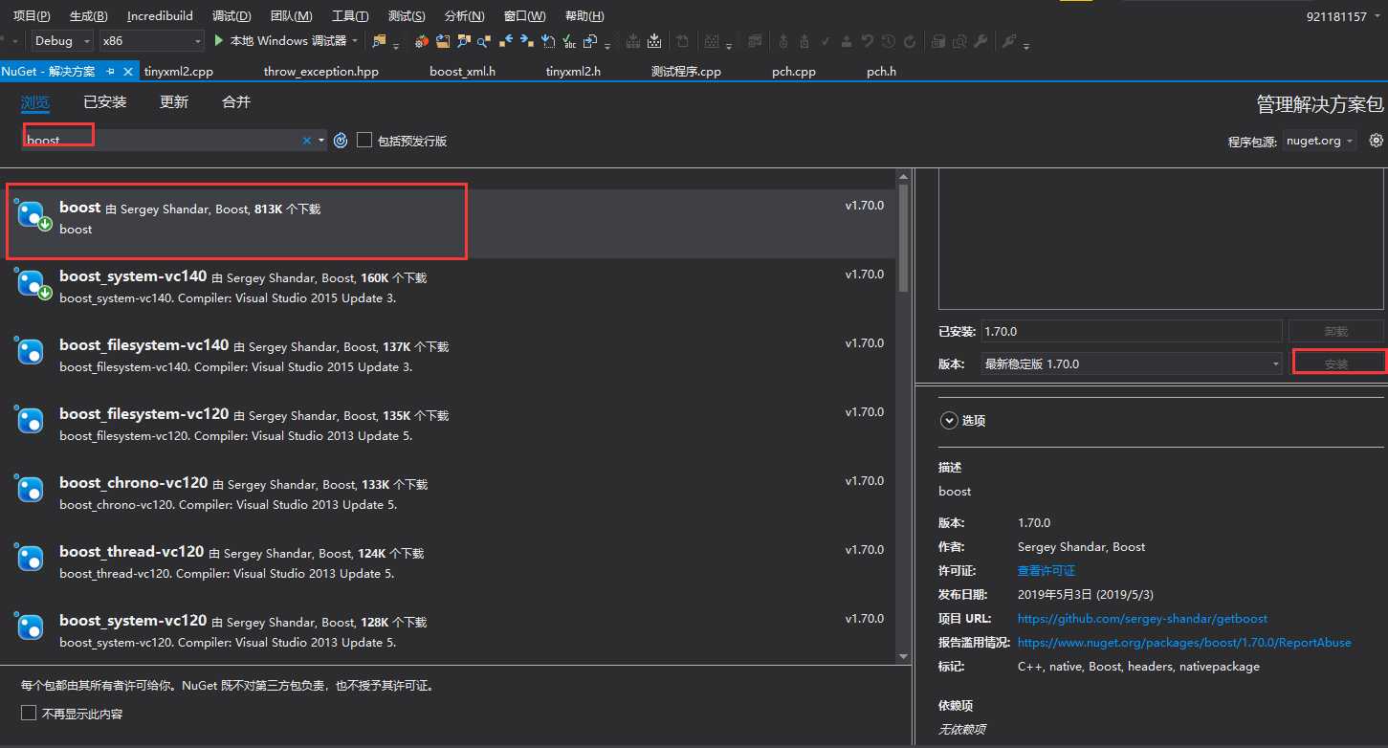Check the do not show this again box
This screenshot has height=748, width=1388.
(x=29, y=713)
